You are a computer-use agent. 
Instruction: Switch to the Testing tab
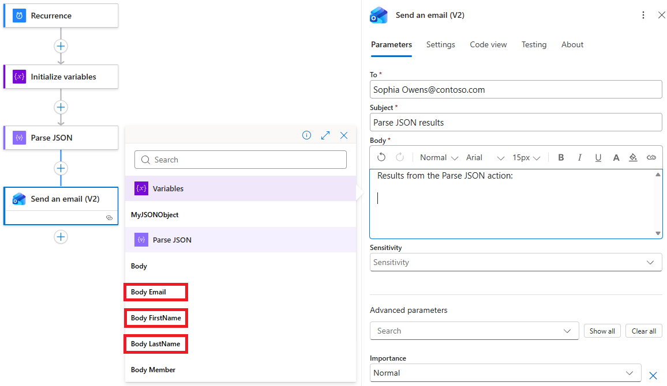point(534,44)
